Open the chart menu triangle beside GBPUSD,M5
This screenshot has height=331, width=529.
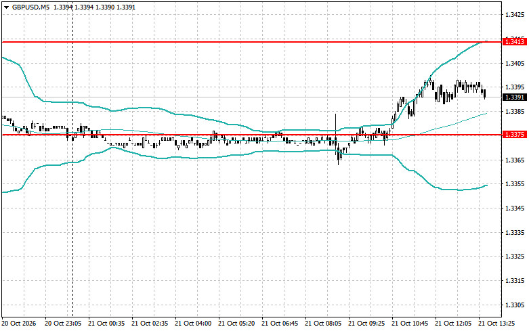[6, 7]
